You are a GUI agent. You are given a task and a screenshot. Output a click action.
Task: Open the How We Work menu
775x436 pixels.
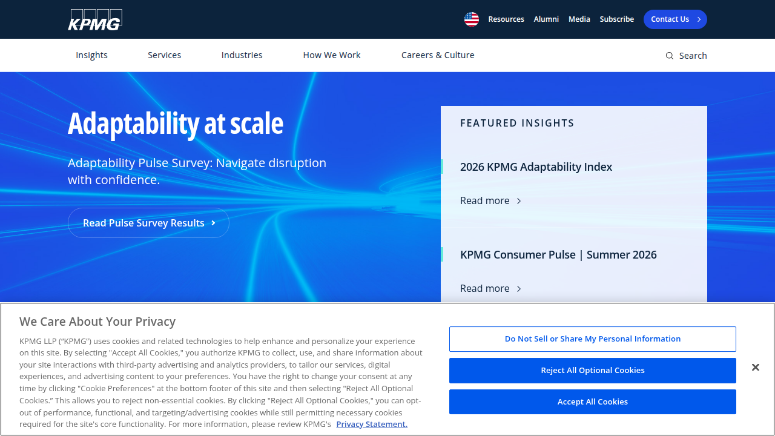(x=332, y=55)
